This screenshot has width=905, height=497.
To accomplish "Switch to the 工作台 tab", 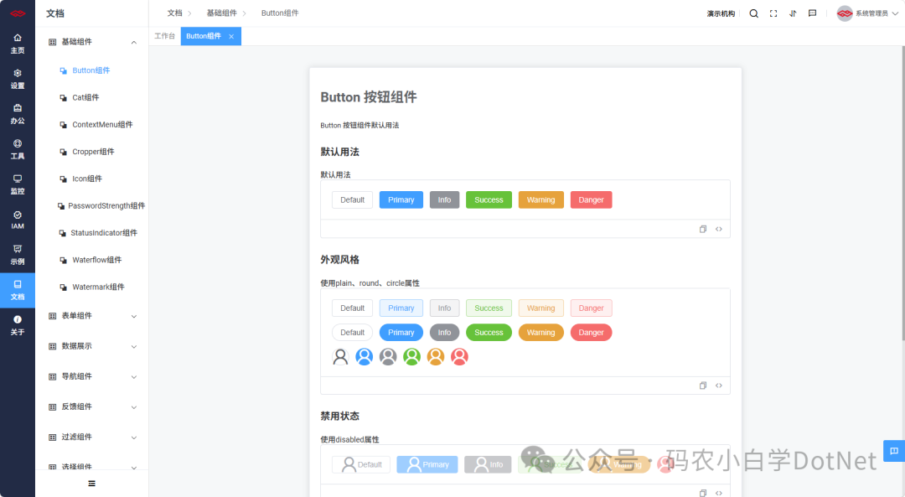I will pos(164,36).
